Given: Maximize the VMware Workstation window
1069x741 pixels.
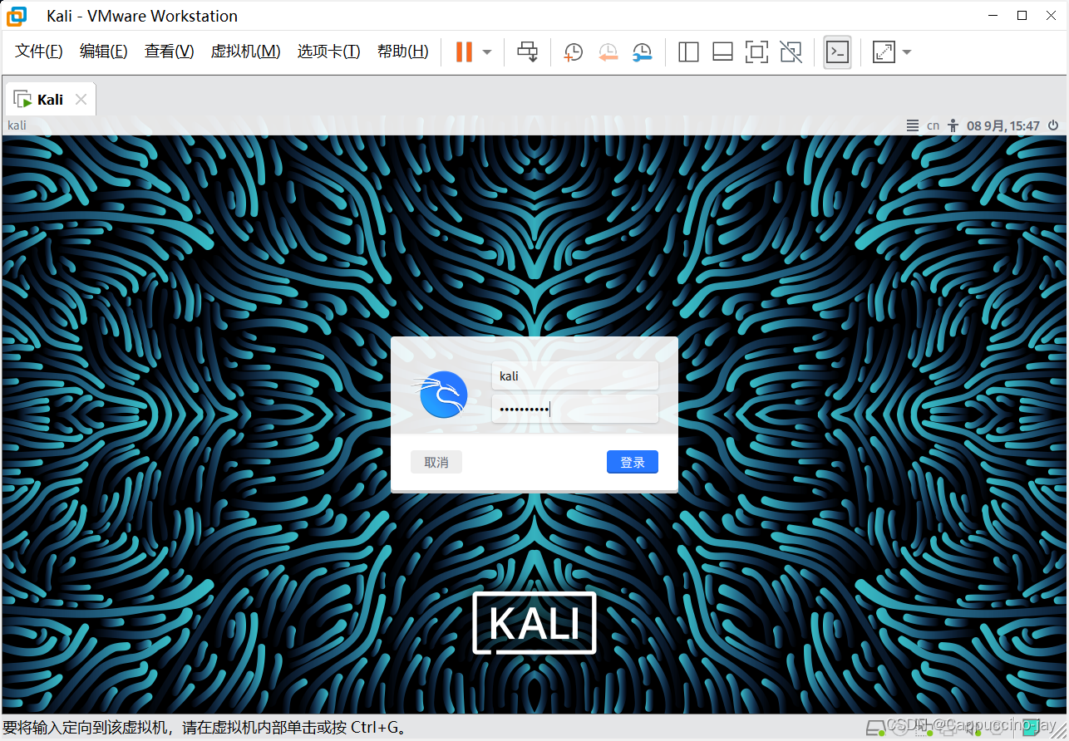Looking at the screenshot, I should click(1022, 15).
